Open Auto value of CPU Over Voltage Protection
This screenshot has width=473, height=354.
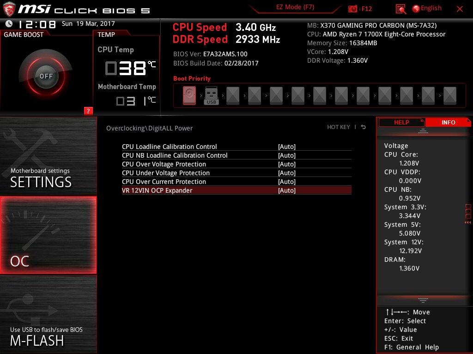(x=286, y=164)
